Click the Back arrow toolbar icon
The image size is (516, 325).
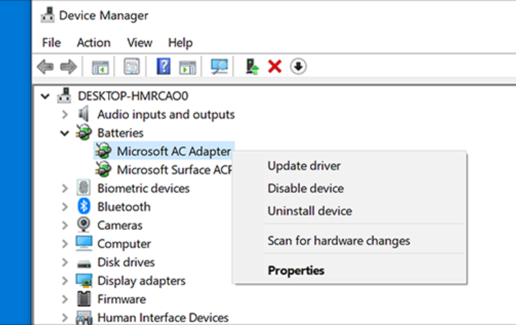pos(45,67)
